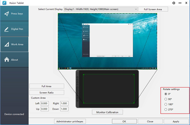Image resolution: width=190 pixels, height=125 pixels.
Task: Click the Apply button
Action: tap(176, 121)
